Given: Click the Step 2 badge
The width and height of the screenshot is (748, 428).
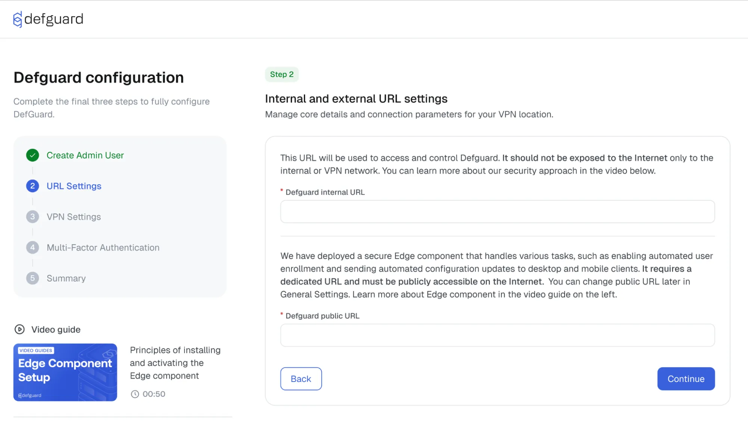Looking at the screenshot, I should (282, 74).
